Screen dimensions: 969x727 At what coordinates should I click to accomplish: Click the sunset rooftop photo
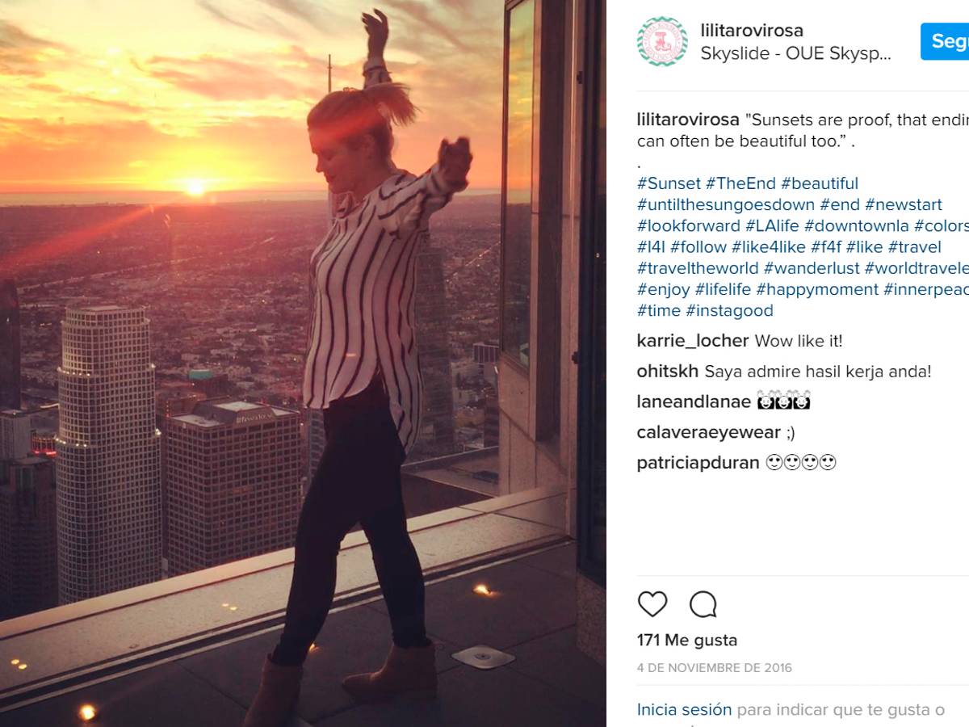pos(303,363)
